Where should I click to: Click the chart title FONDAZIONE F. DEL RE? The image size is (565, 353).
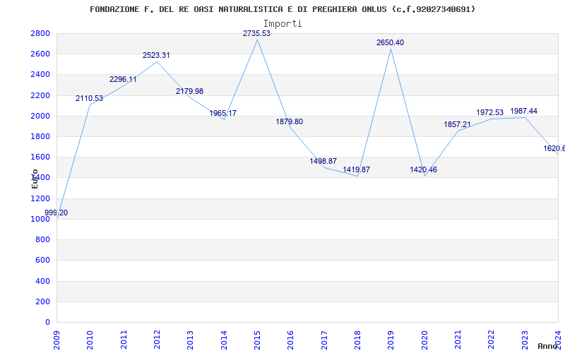pos(282,9)
